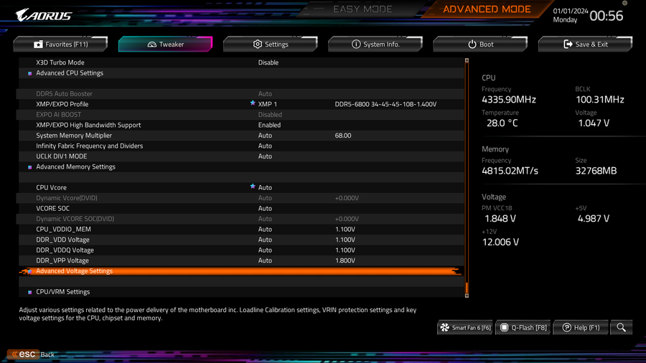Click the CPU temperature 28.0 °C reading
The image size is (646, 363).
click(502, 123)
